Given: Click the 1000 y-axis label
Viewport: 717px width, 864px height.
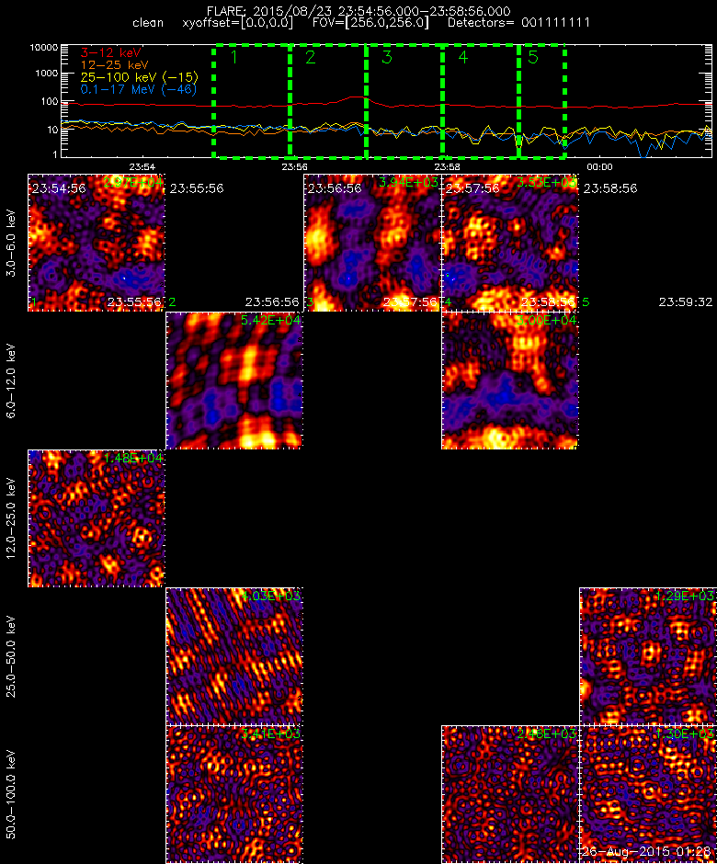Looking at the screenshot, I should click(x=47, y=74).
